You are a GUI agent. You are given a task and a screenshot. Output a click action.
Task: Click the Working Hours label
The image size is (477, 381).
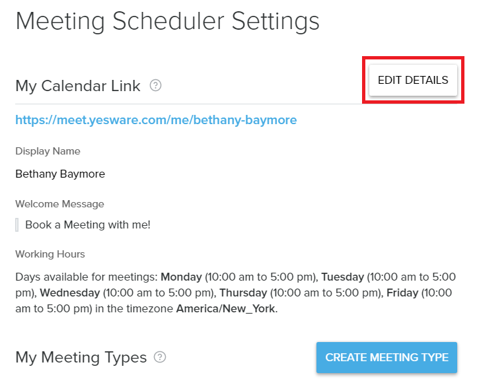[x=50, y=254]
